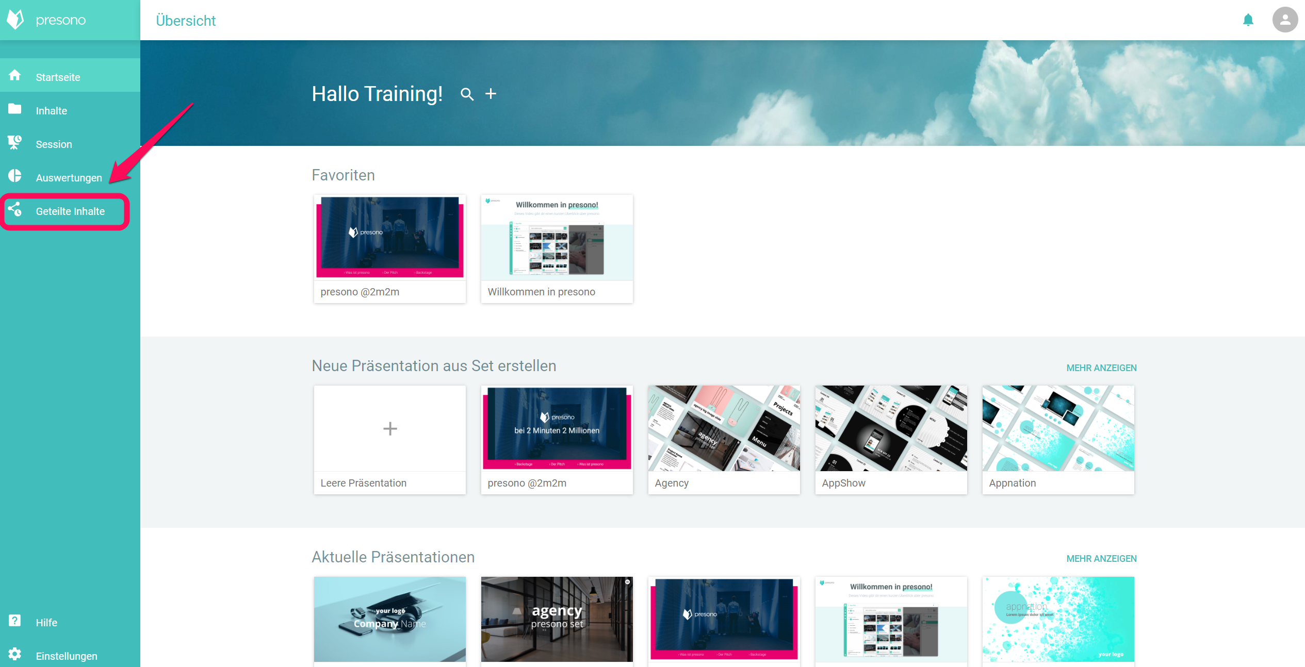Select the Appnation set card
Viewport: 1305px width, 667px height.
coord(1058,440)
